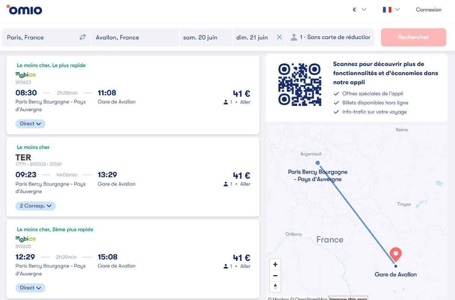This screenshot has height=300, width=455.
Task: Click 'Le moins cher, Le plus rapide' label
Action: pos(51,65)
